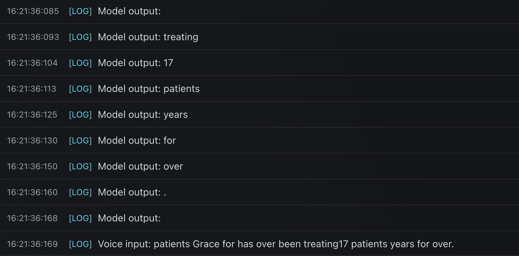Select the 'Model output: 17' log entry
Viewport: 519px width, 256px height.
click(x=135, y=63)
